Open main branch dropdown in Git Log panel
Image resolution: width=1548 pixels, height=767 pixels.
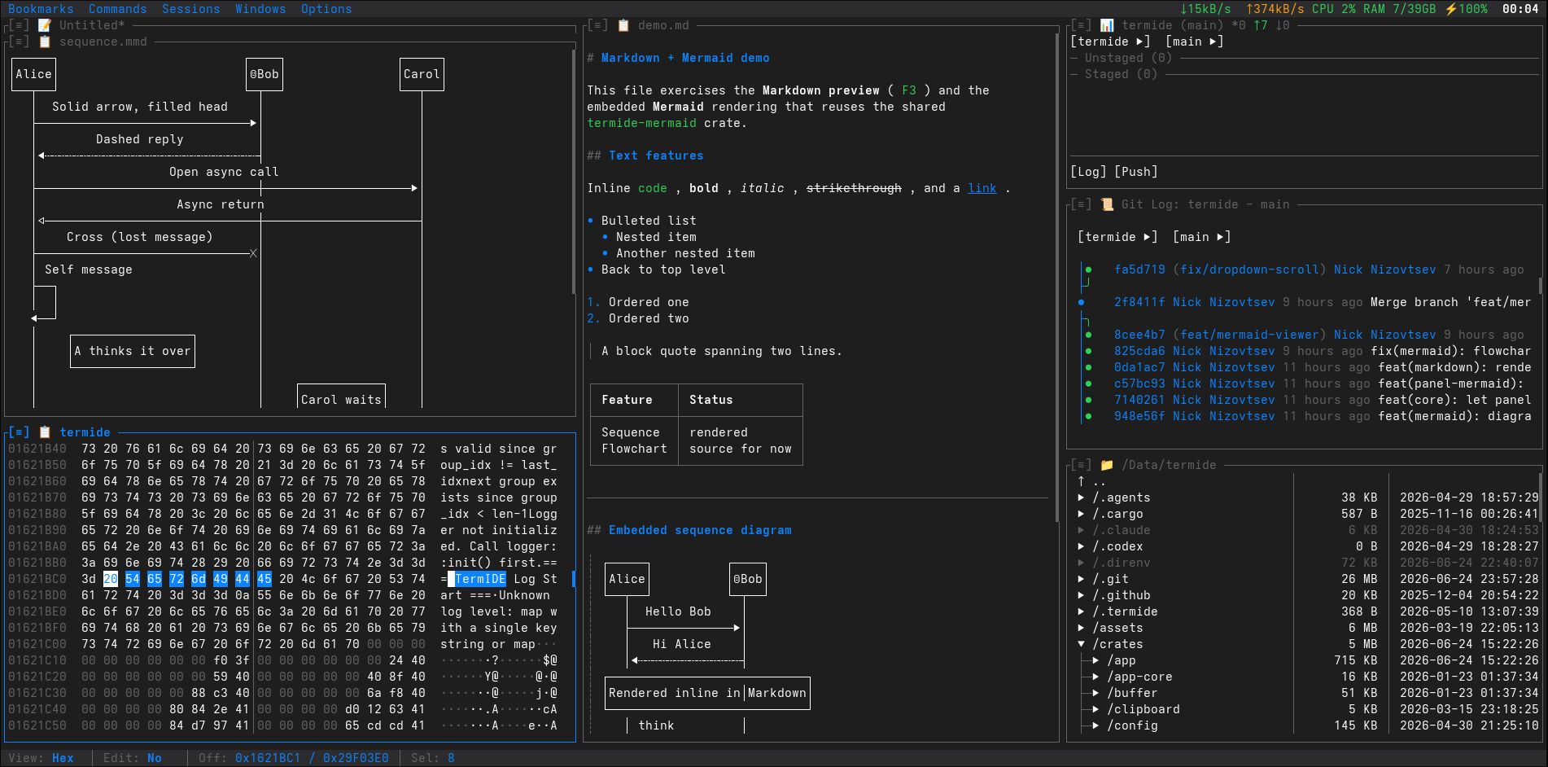click(x=1202, y=237)
